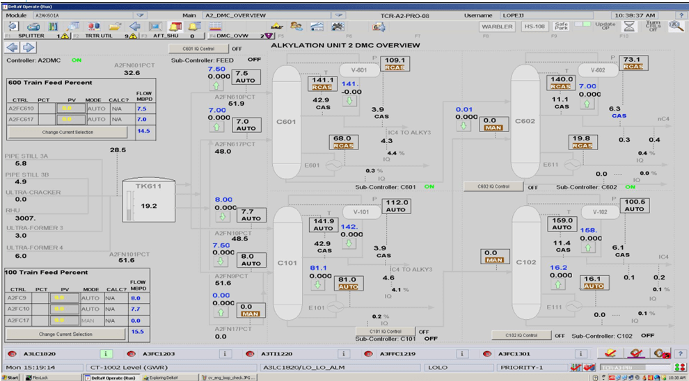Screen dimensions: 689x381
Task: Click the blue back arrow toolbar icon
Action: pos(135,27)
